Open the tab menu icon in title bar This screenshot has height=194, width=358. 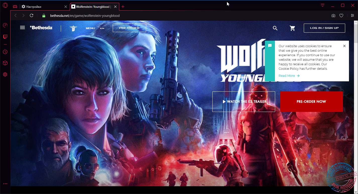click(x=323, y=5)
